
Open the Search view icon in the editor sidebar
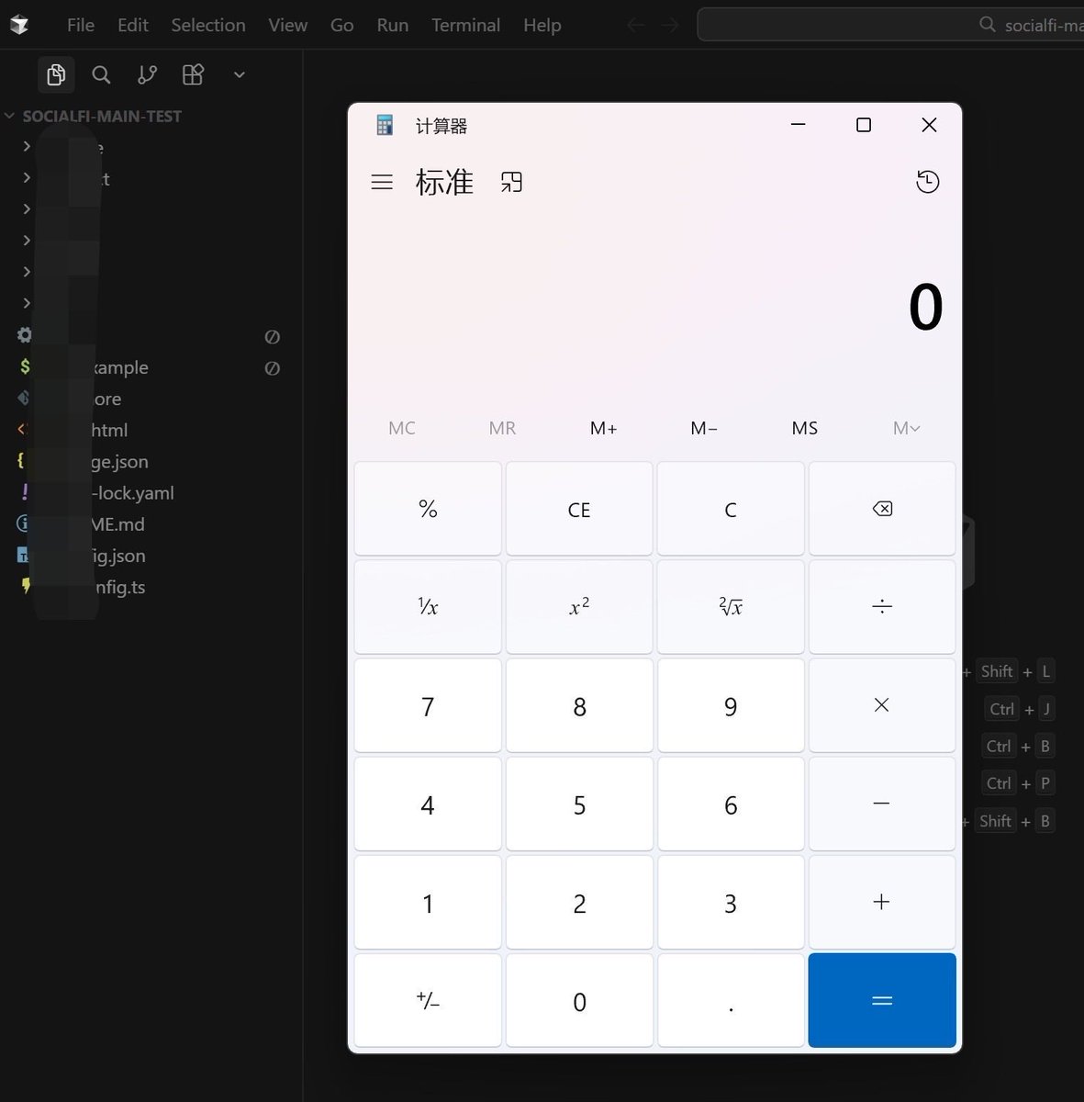102,74
